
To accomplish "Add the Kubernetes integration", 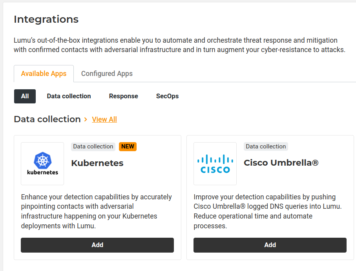I will [x=97, y=245].
